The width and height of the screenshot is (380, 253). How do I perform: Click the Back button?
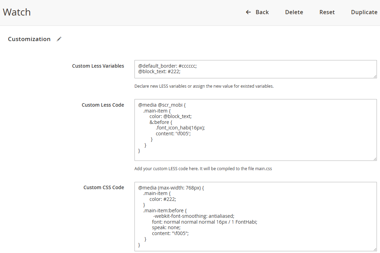pyautogui.click(x=257, y=12)
